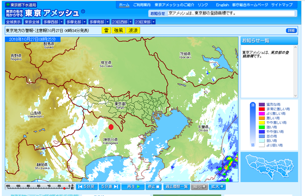This screenshot has height=196, width=305.
Task: Click the 群馬県 Gunma map label
Action: [49, 46]
